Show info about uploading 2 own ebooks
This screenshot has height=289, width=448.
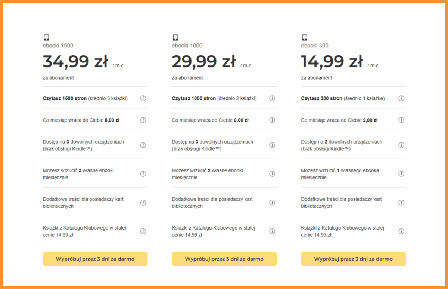coord(272,174)
